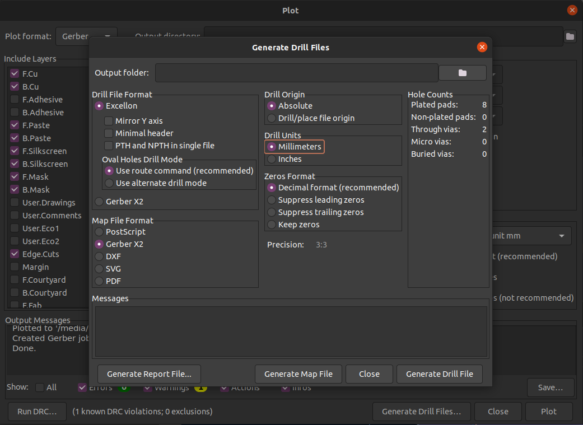Uncheck the B.Cu layer
Screen dimensions: 583x425
click(13, 86)
